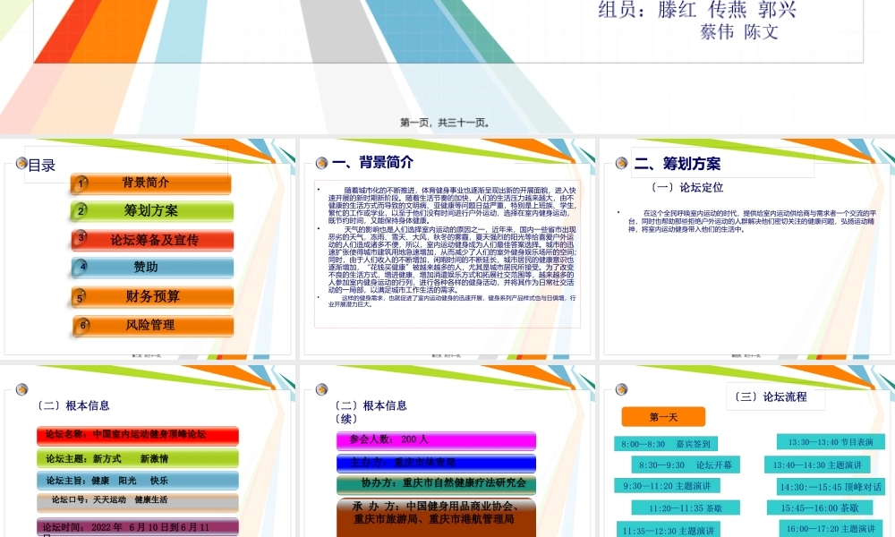Click the spiral icon beside 二、筹划方案

pyautogui.click(x=619, y=163)
